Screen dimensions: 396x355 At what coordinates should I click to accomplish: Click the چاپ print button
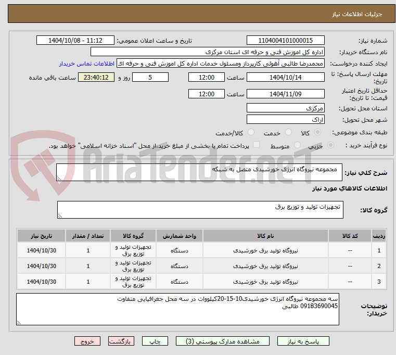point(155,341)
